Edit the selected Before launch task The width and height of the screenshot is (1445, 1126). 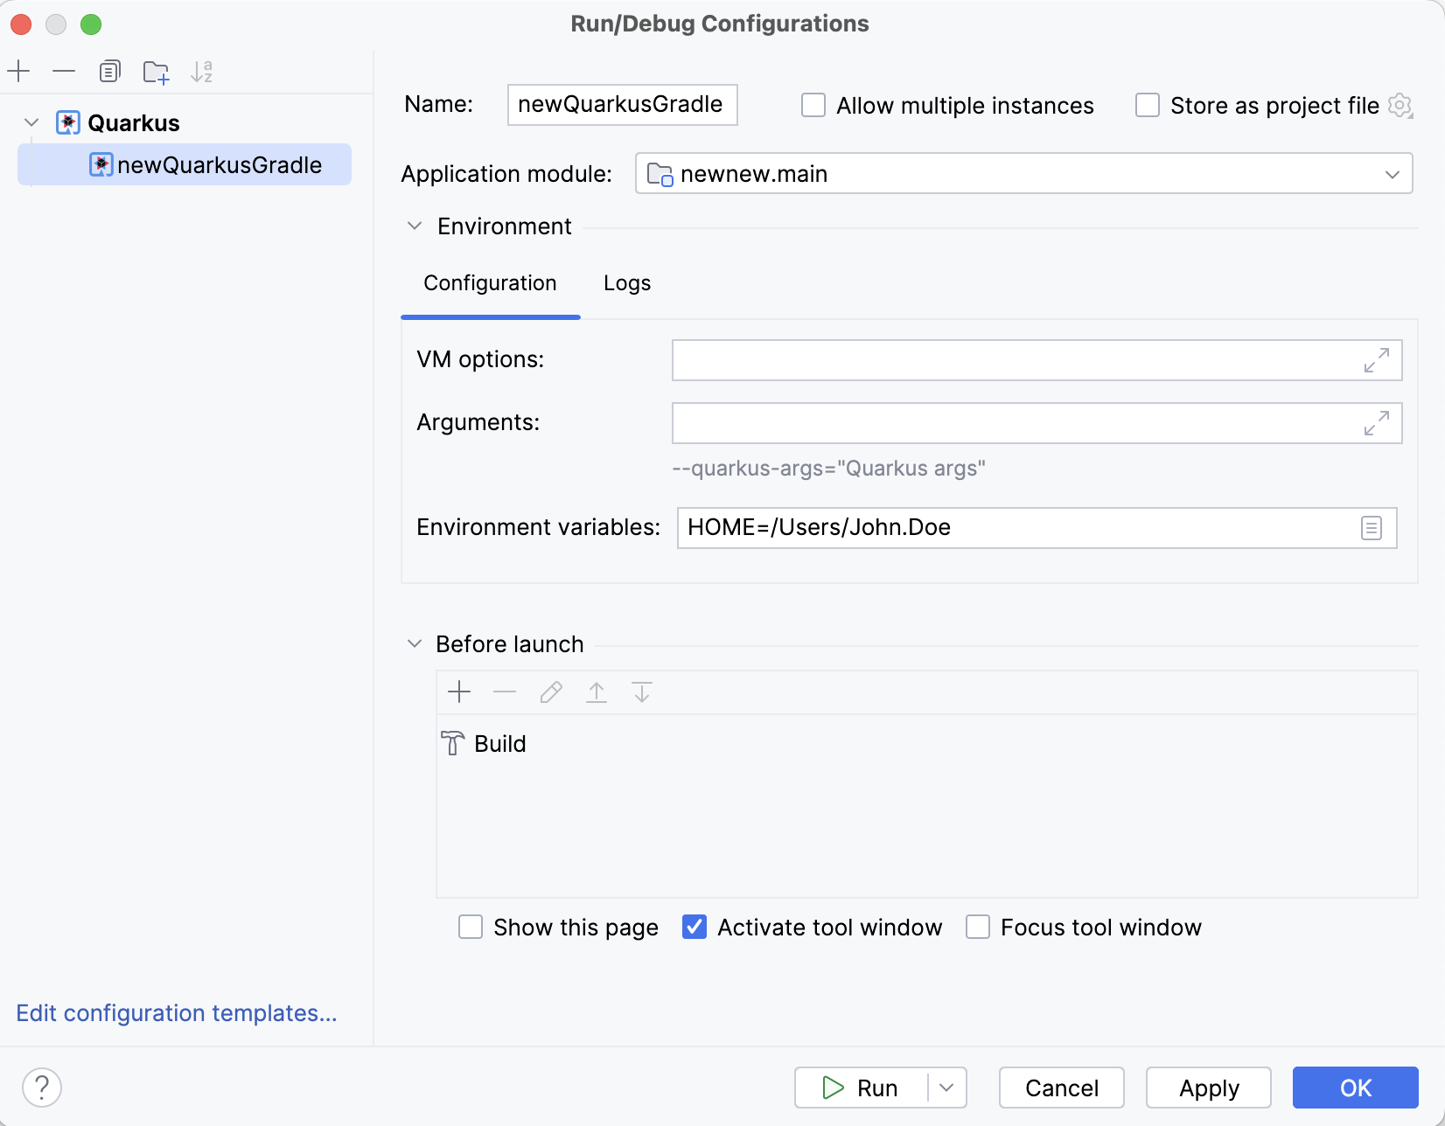coord(551,692)
